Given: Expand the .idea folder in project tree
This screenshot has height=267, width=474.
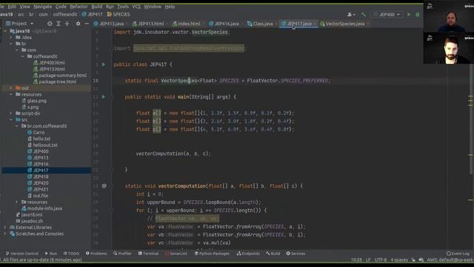Looking at the screenshot, I should point(11,38).
